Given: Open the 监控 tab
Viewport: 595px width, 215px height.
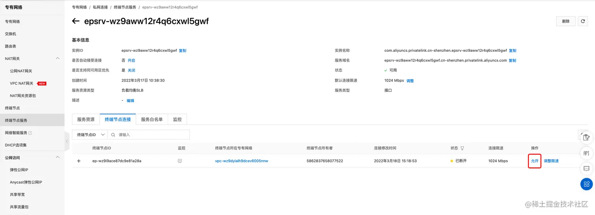Looking at the screenshot, I should click(177, 119).
